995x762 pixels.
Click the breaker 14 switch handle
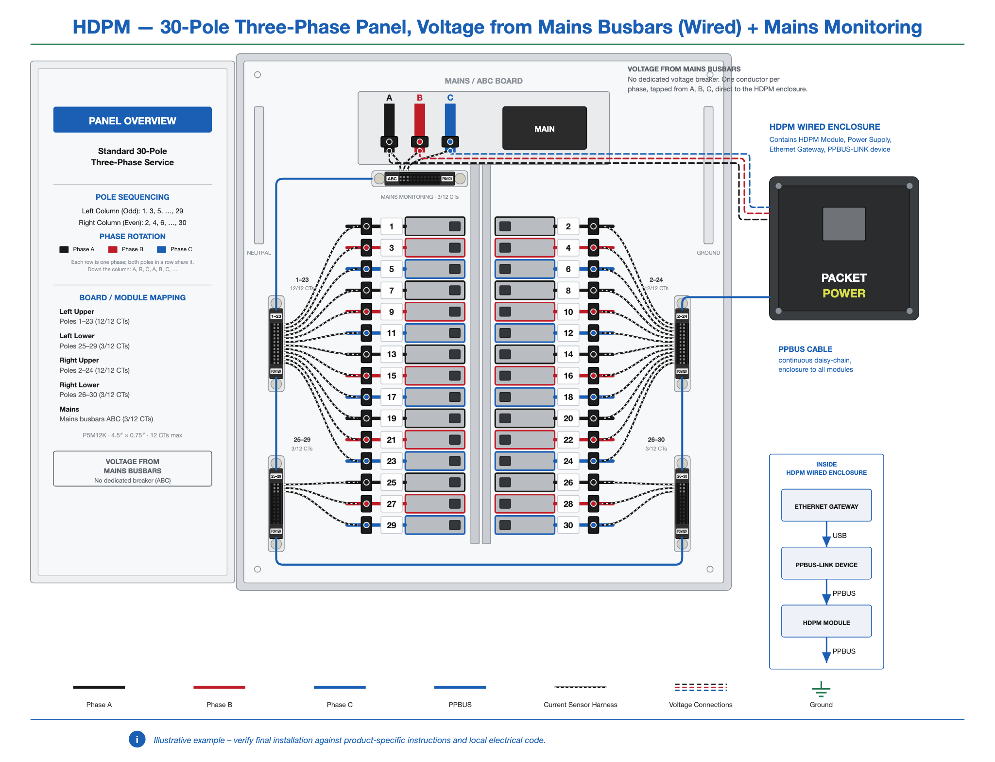coord(505,354)
